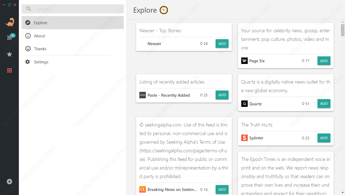This screenshot has width=345, height=195.
Task: Select the Explore menu item
Action: point(73,23)
